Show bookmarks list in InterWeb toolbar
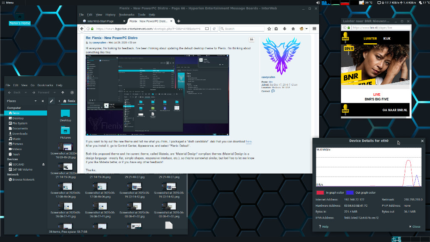Screen dimensions: 430x242 point(276,29)
